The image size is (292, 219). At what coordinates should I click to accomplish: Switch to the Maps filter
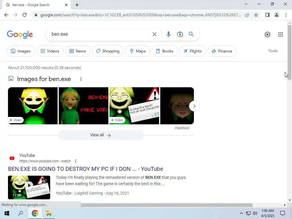tap(138, 51)
